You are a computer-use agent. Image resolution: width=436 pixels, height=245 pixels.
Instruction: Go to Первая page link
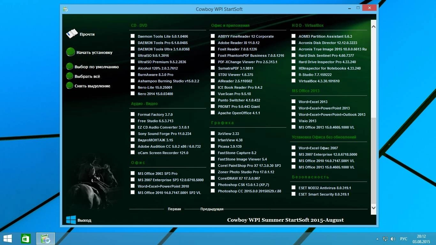coord(174,209)
